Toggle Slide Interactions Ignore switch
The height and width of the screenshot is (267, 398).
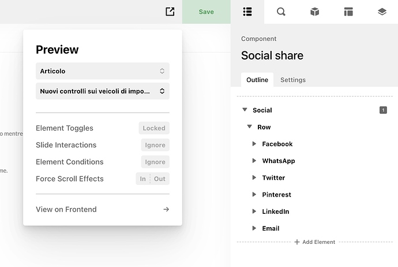(x=155, y=145)
